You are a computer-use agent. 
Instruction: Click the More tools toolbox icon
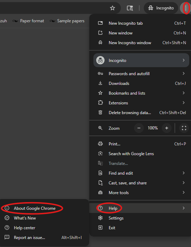pos(100,192)
